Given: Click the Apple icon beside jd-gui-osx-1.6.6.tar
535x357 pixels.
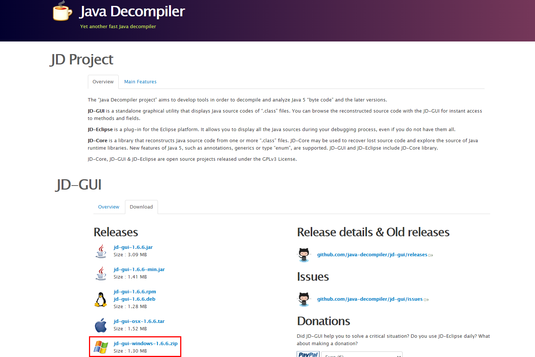Looking at the screenshot, I should pos(100,325).
